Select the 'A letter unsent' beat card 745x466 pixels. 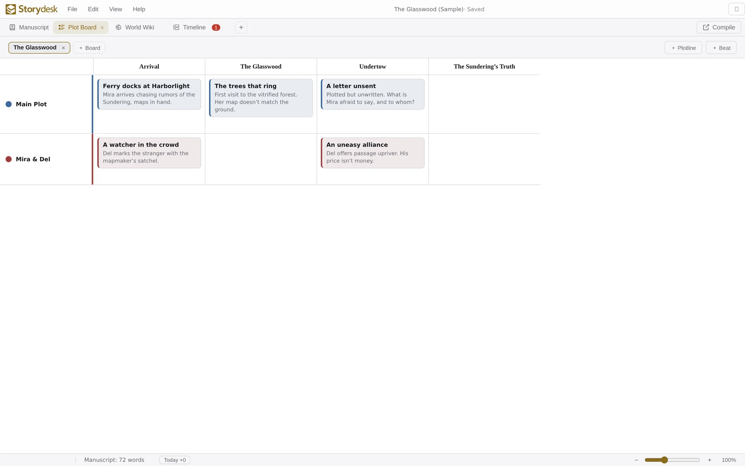(x=372, y=94)
